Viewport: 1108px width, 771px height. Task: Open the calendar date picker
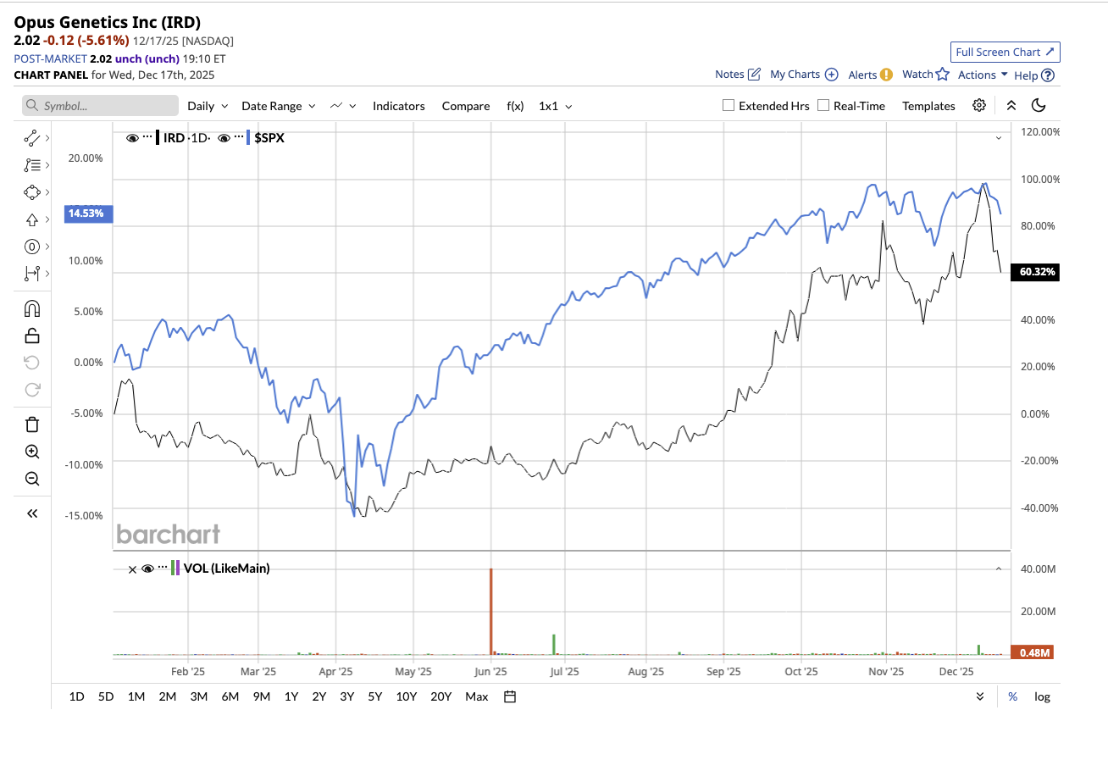[510, 696]
